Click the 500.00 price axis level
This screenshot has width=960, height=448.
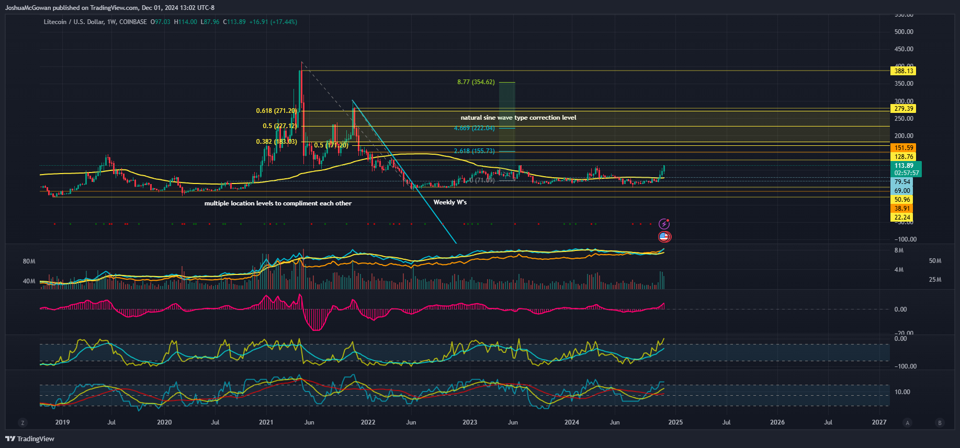(904, 32)
